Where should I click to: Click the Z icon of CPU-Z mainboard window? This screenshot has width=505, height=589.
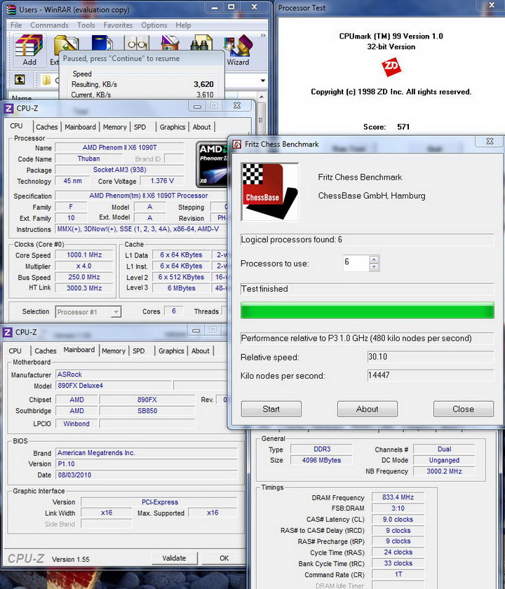8,332
